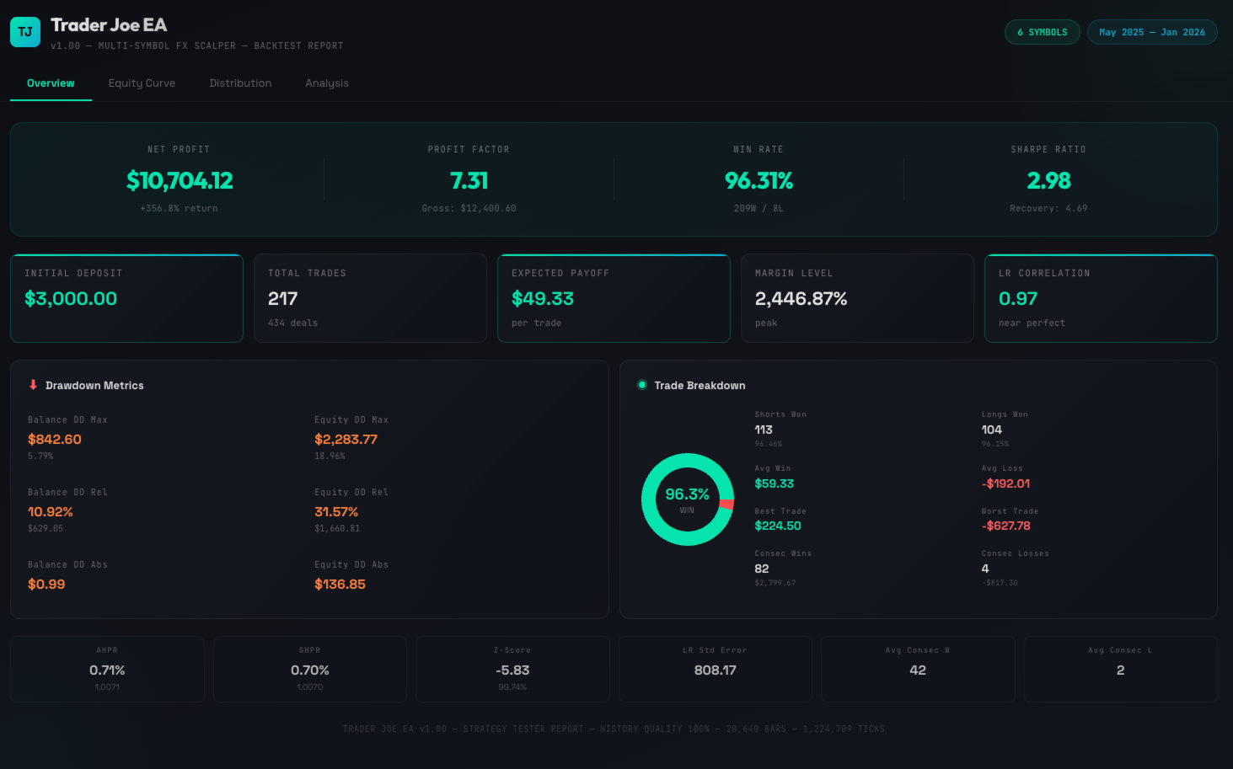Click the Shorts Won value 113
The height and width of the screenshot is (769, 1233).
pos(764,430)
